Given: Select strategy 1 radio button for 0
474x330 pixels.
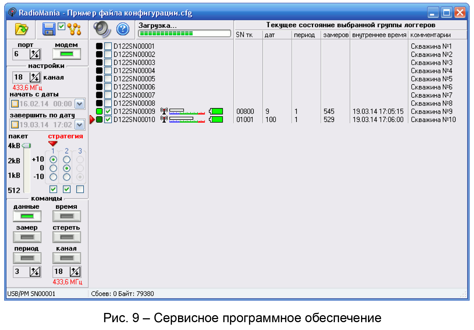Looking at the screenshot, I should pos(53,168).
